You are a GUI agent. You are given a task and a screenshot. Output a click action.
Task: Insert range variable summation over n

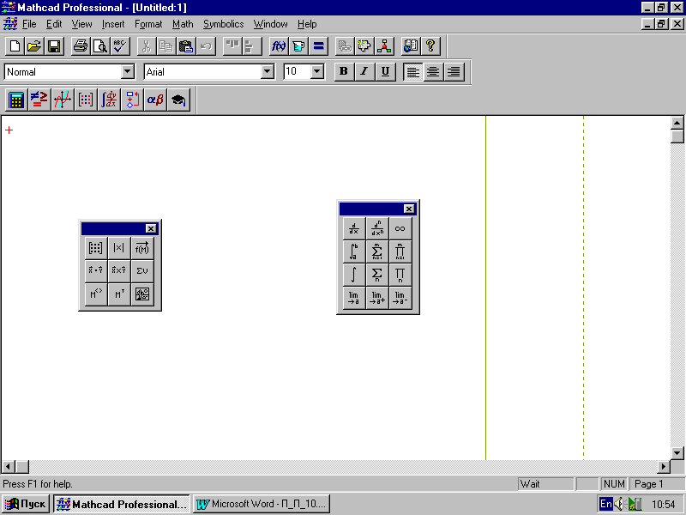point(377,275)
